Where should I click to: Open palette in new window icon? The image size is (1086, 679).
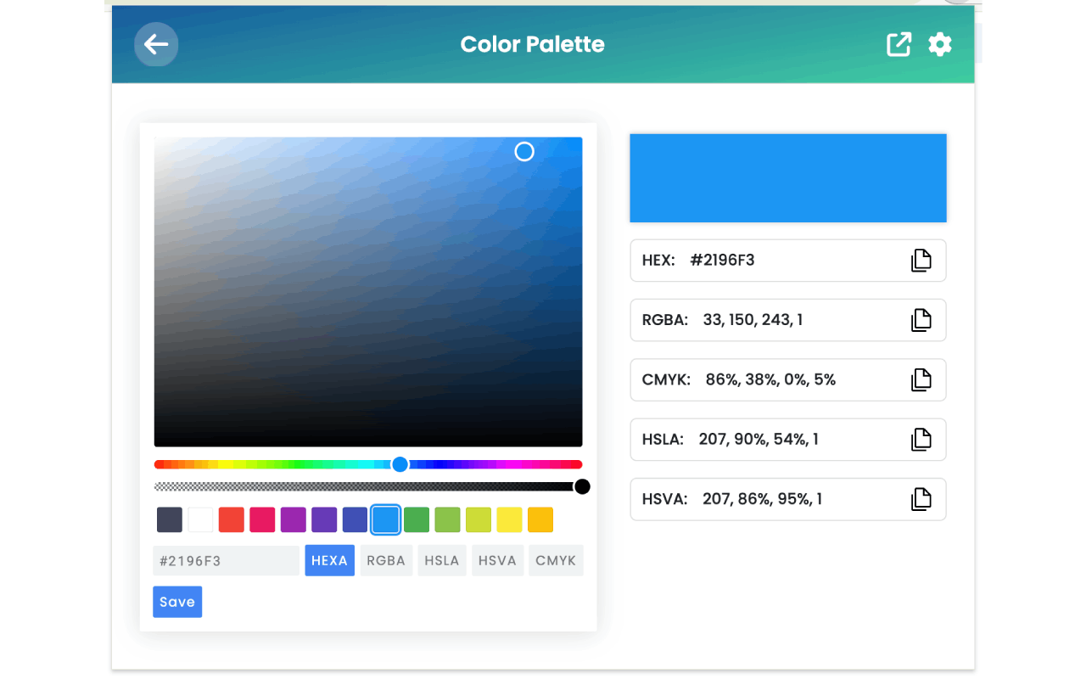point(898,44)
